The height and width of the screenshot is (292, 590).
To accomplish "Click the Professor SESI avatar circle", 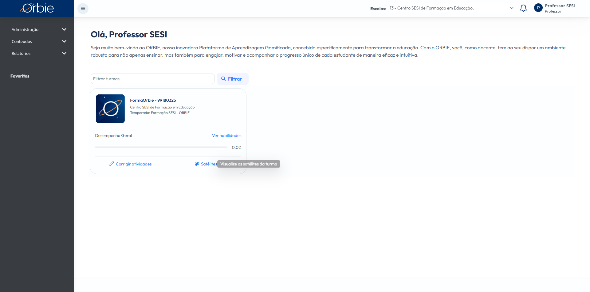I will [538, 8].
